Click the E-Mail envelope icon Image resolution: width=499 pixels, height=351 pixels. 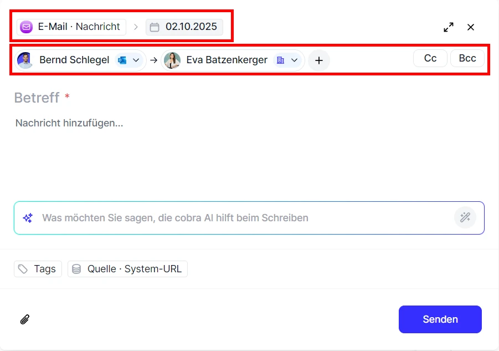click(x=25, y=27)
